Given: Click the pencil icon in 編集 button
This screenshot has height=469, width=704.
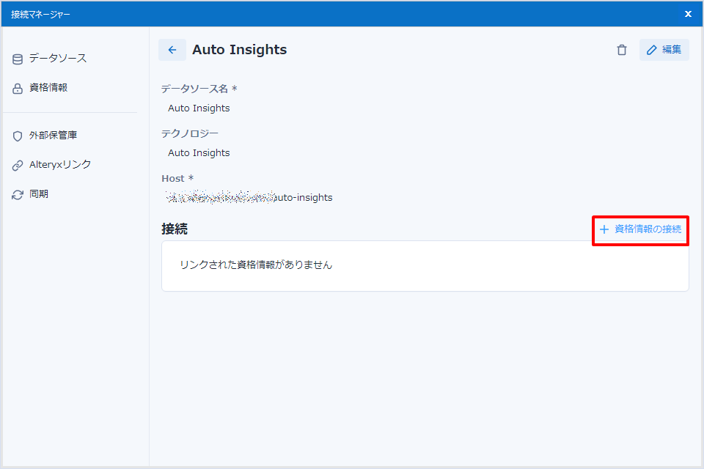Looking at the screenshot, I should pyautogui.click(x=651, y=50).
